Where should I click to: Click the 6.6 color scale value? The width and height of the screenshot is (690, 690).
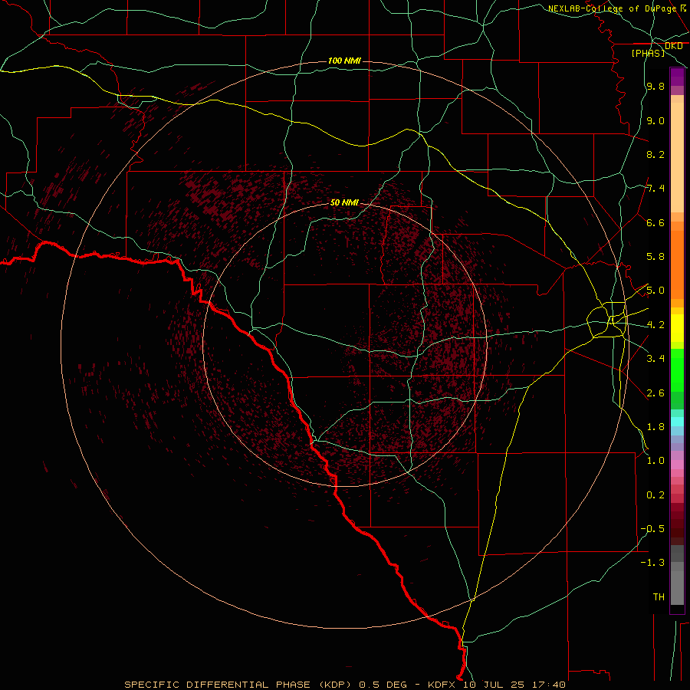[655, 222]
